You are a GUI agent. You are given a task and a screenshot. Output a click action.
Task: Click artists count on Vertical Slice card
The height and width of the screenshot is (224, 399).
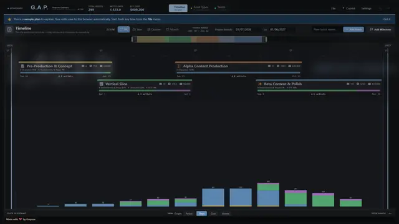pos(145,94)
